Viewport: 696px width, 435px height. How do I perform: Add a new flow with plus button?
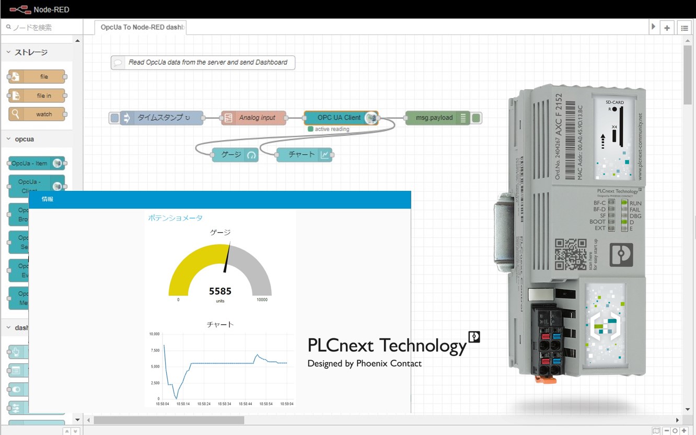point(667,28)
